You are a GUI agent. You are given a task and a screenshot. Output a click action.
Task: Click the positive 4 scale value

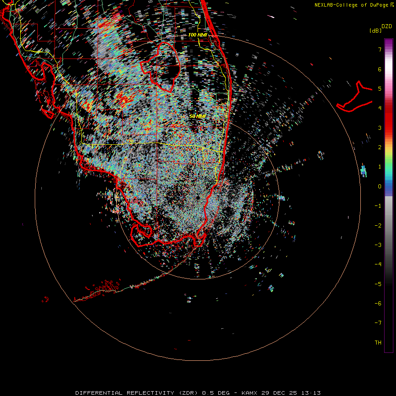(x=380, y=108)
